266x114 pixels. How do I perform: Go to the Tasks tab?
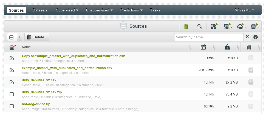click(x=155, y=10)
